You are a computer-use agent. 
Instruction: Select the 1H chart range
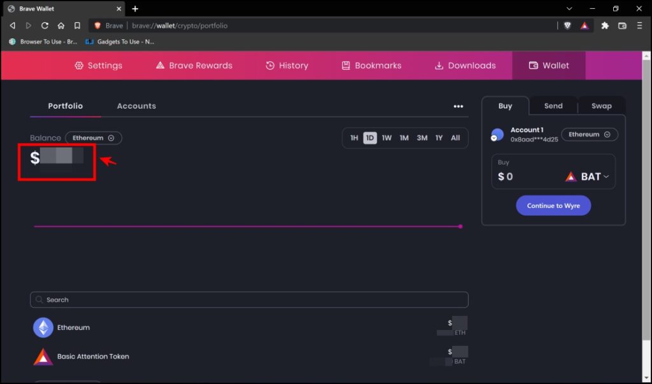pos(354,138)
